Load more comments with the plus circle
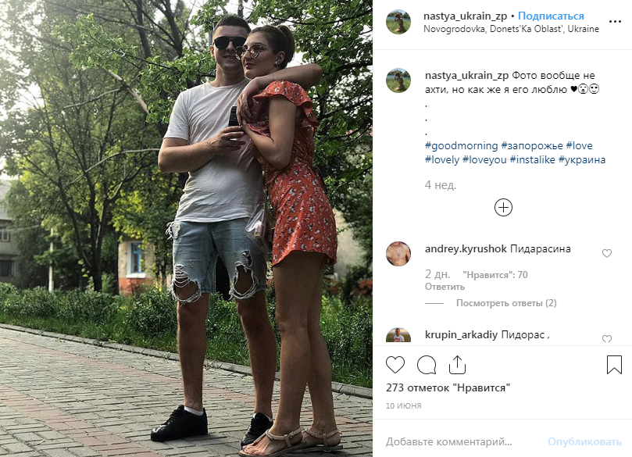The height and width of the screenshot is (457, 632). tap(503, 208)
